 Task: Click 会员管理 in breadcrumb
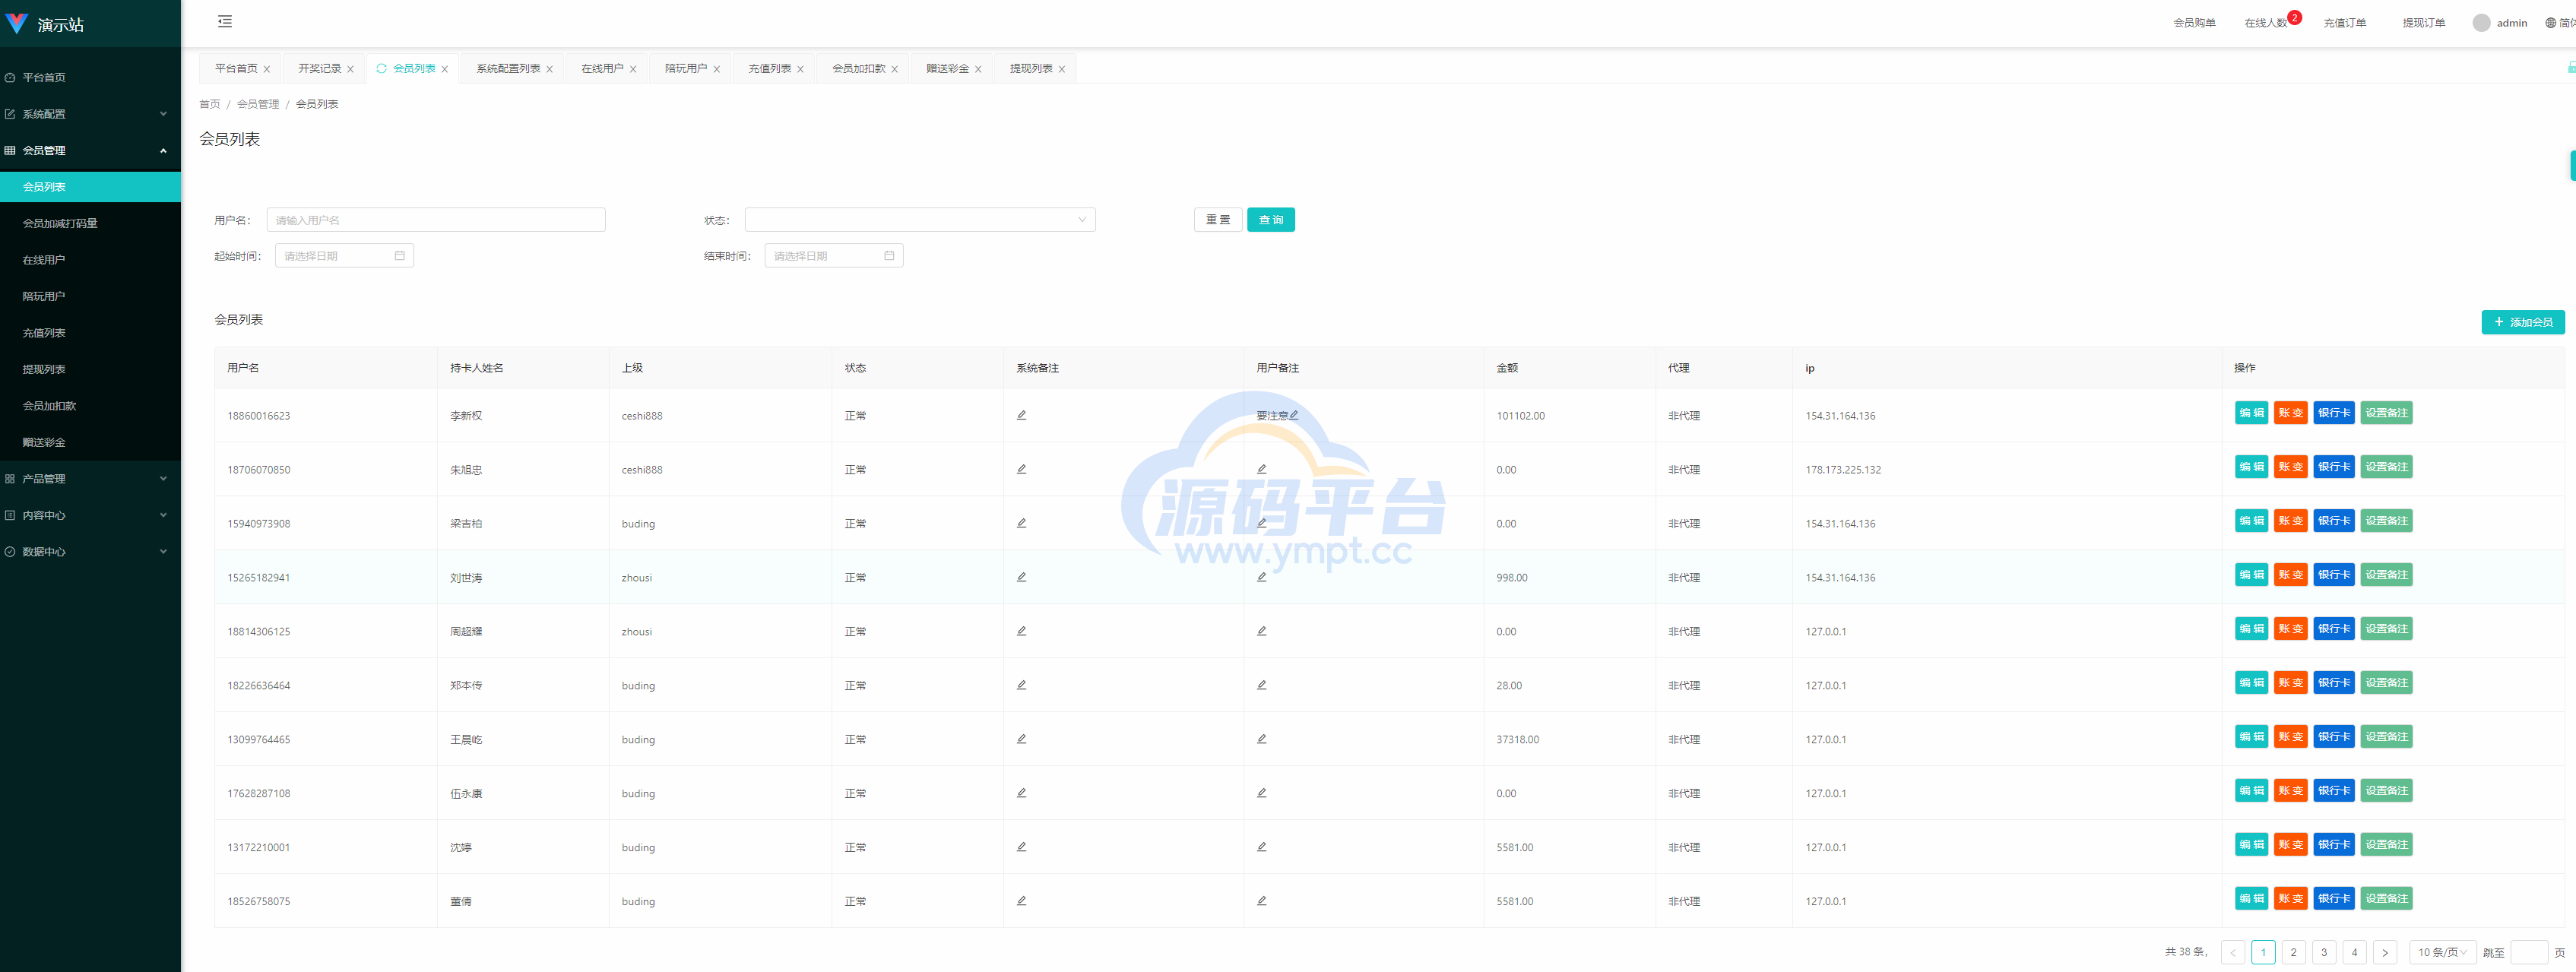pyautogui.click(x=258, y=104)
